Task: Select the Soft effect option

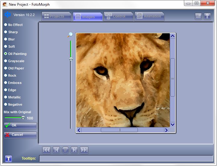Action: 10,46
